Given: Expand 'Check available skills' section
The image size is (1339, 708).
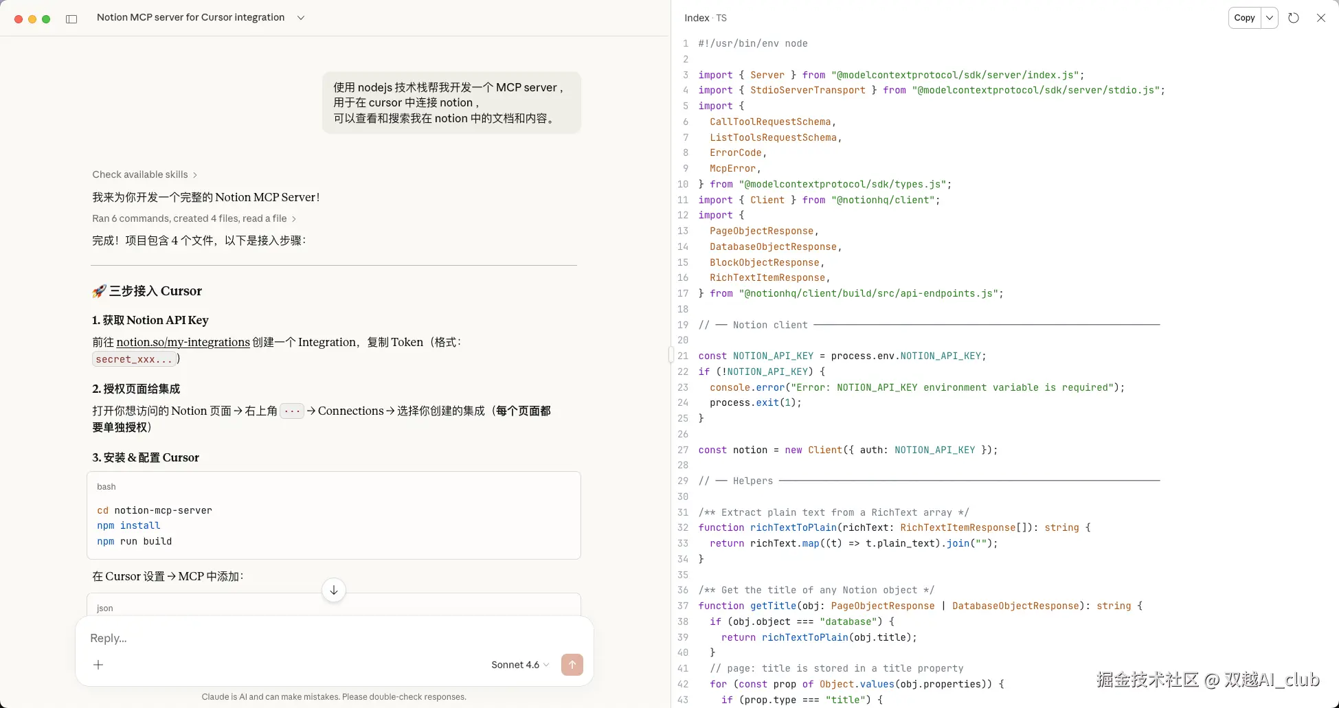Looking at the screenshot, I should click(x=145, y=174).
